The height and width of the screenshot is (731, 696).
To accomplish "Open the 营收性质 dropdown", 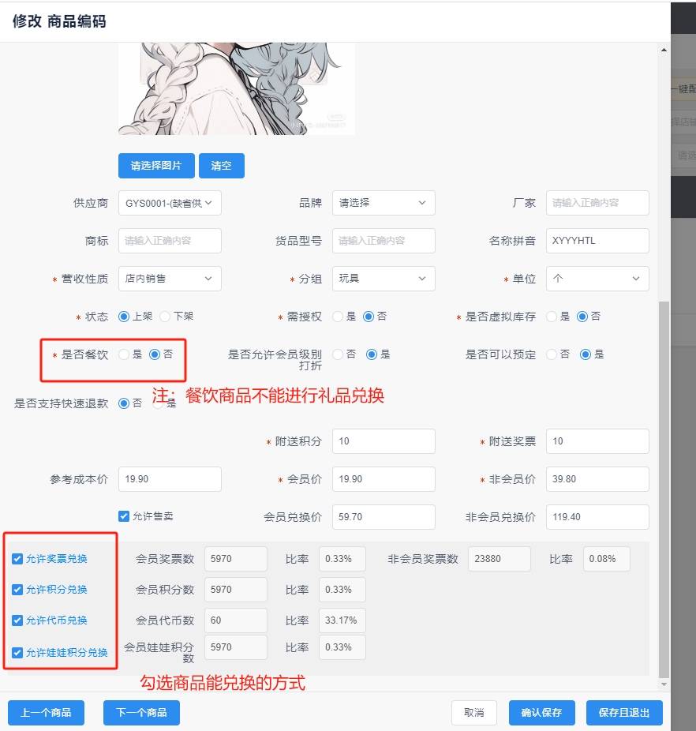I will click(170, 279).
